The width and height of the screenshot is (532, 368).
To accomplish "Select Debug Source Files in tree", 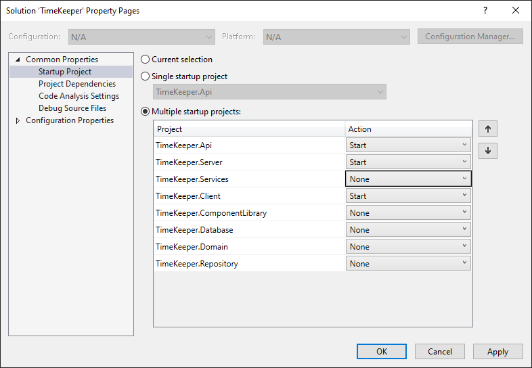I will [72, 108].
